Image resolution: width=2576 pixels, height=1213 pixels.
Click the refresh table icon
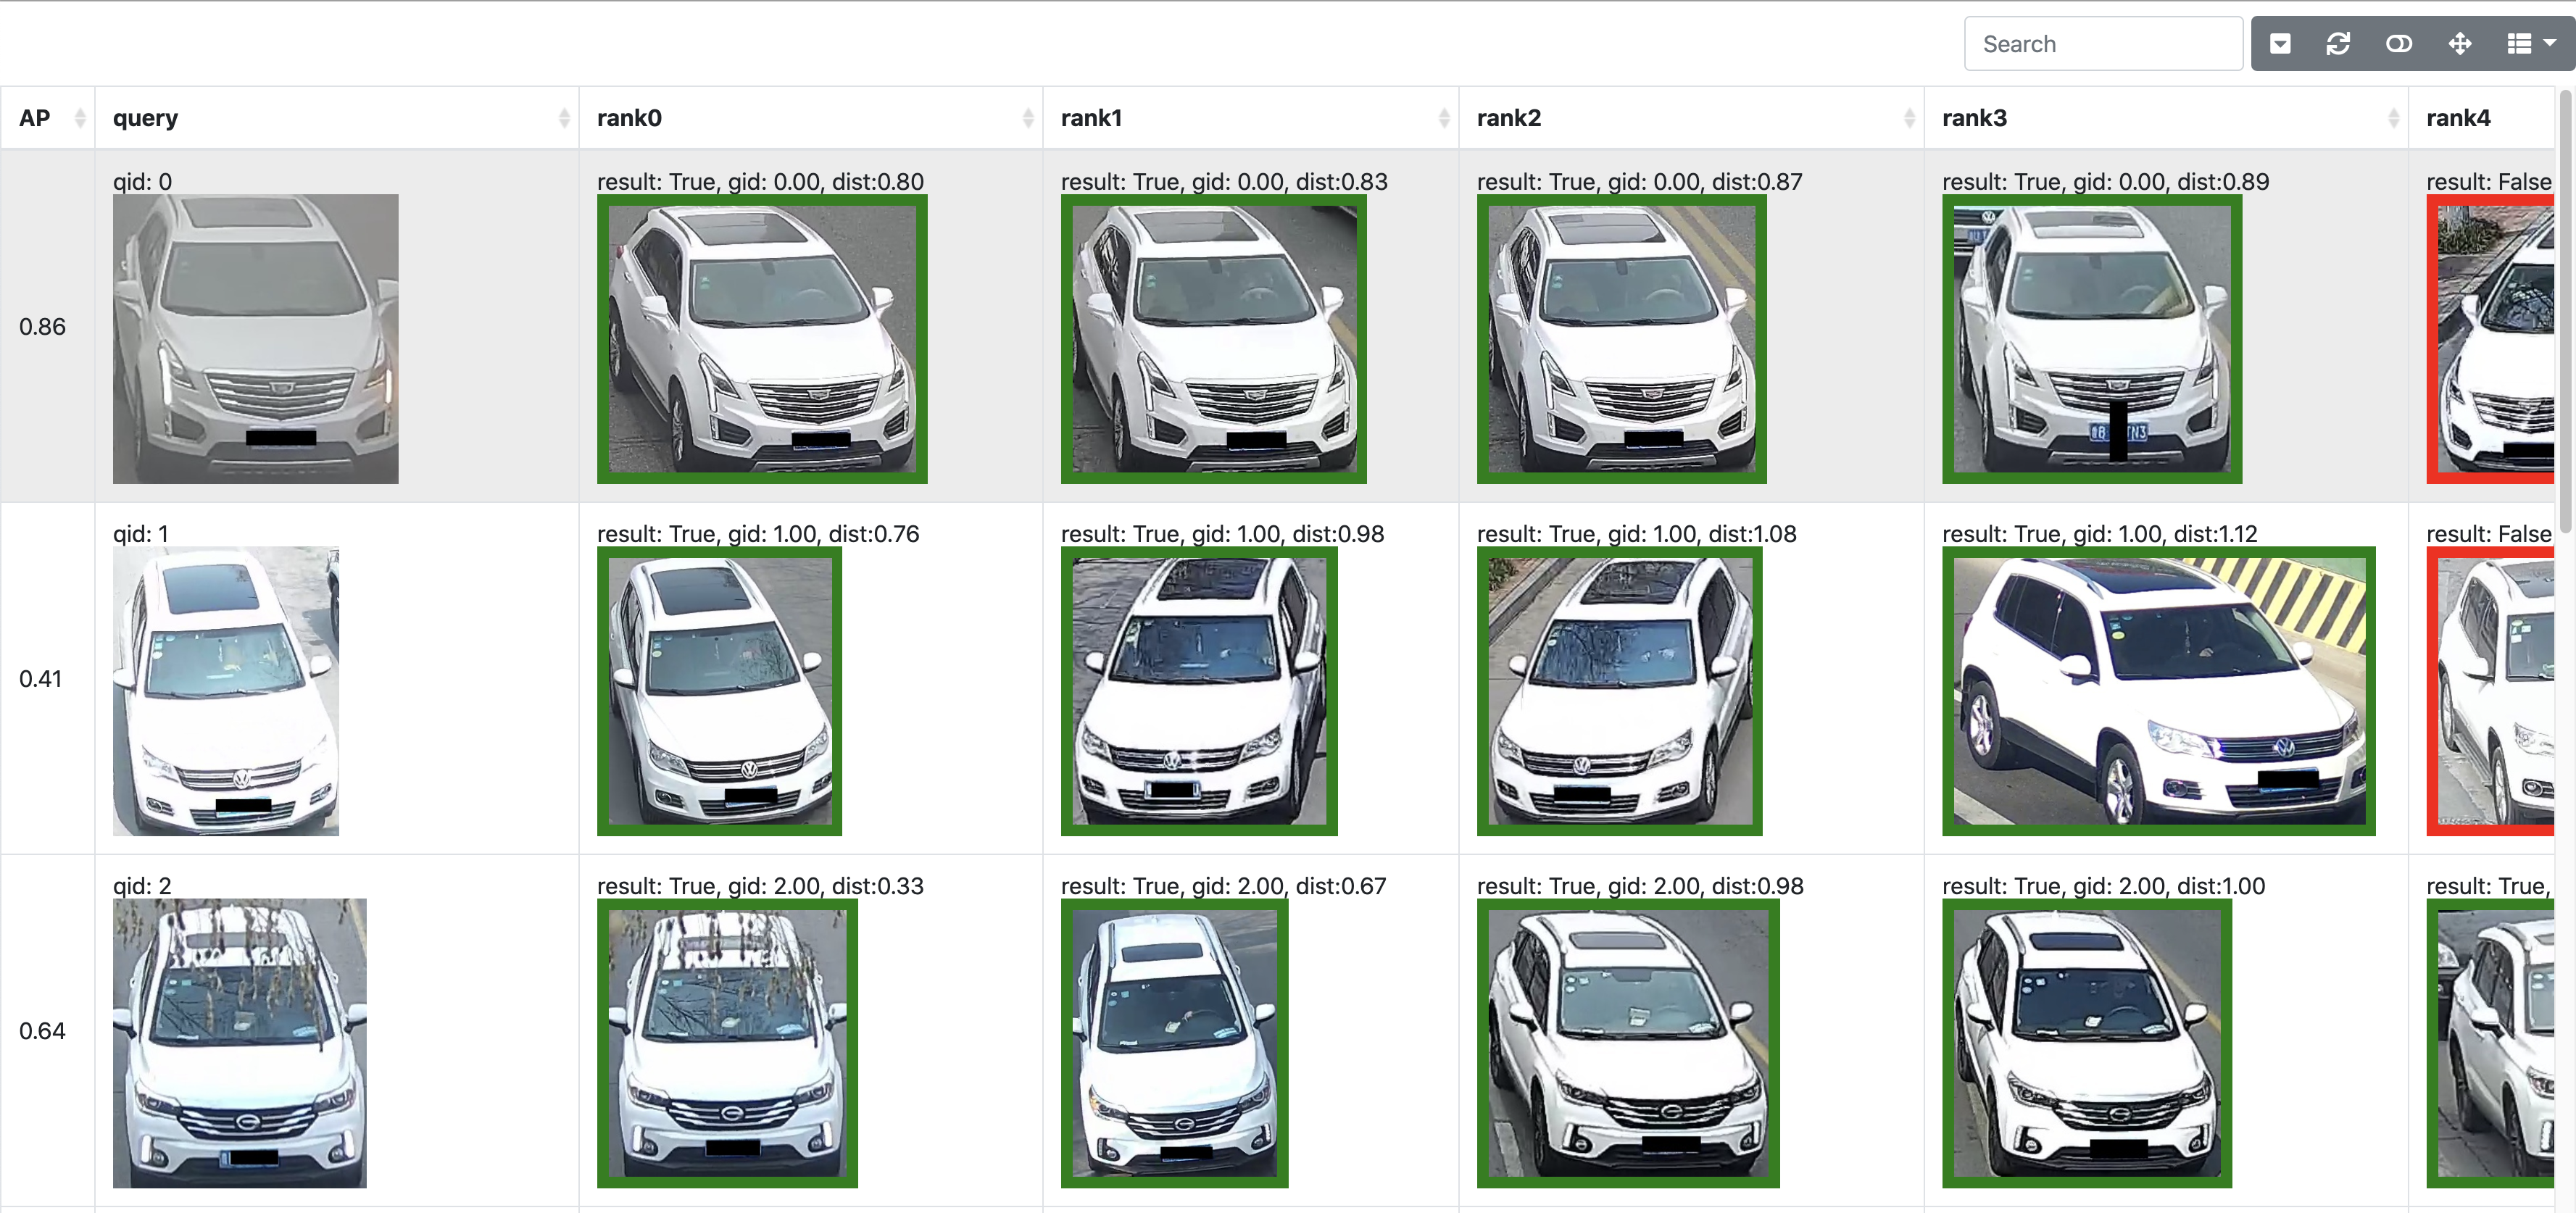pos(2338,44)
